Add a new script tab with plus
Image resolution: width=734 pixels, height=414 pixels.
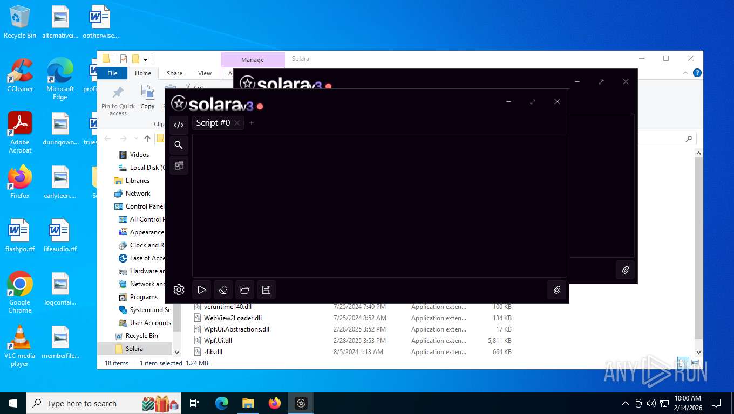252,123
